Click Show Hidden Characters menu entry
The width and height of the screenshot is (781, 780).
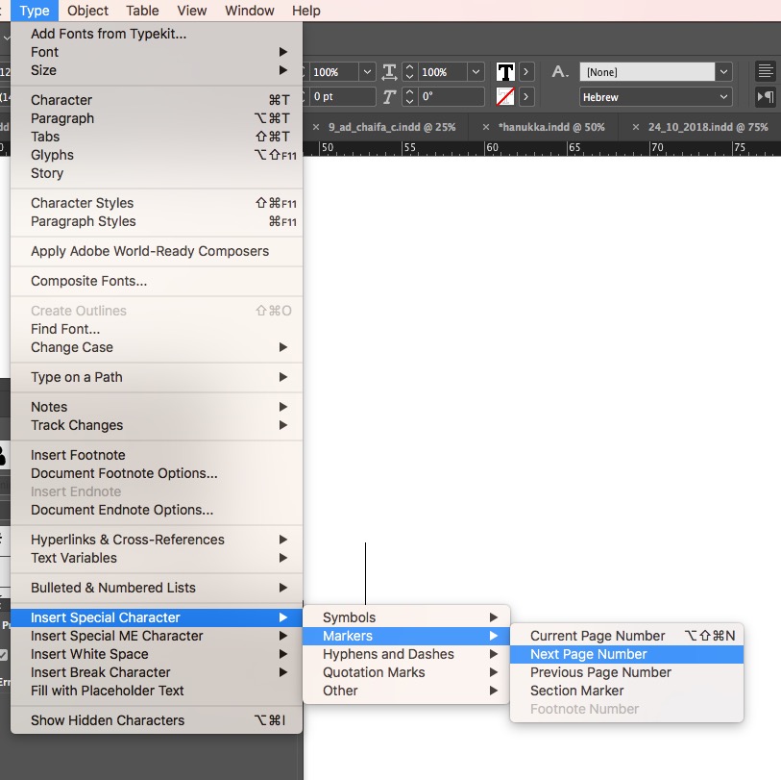click(108, 720)
